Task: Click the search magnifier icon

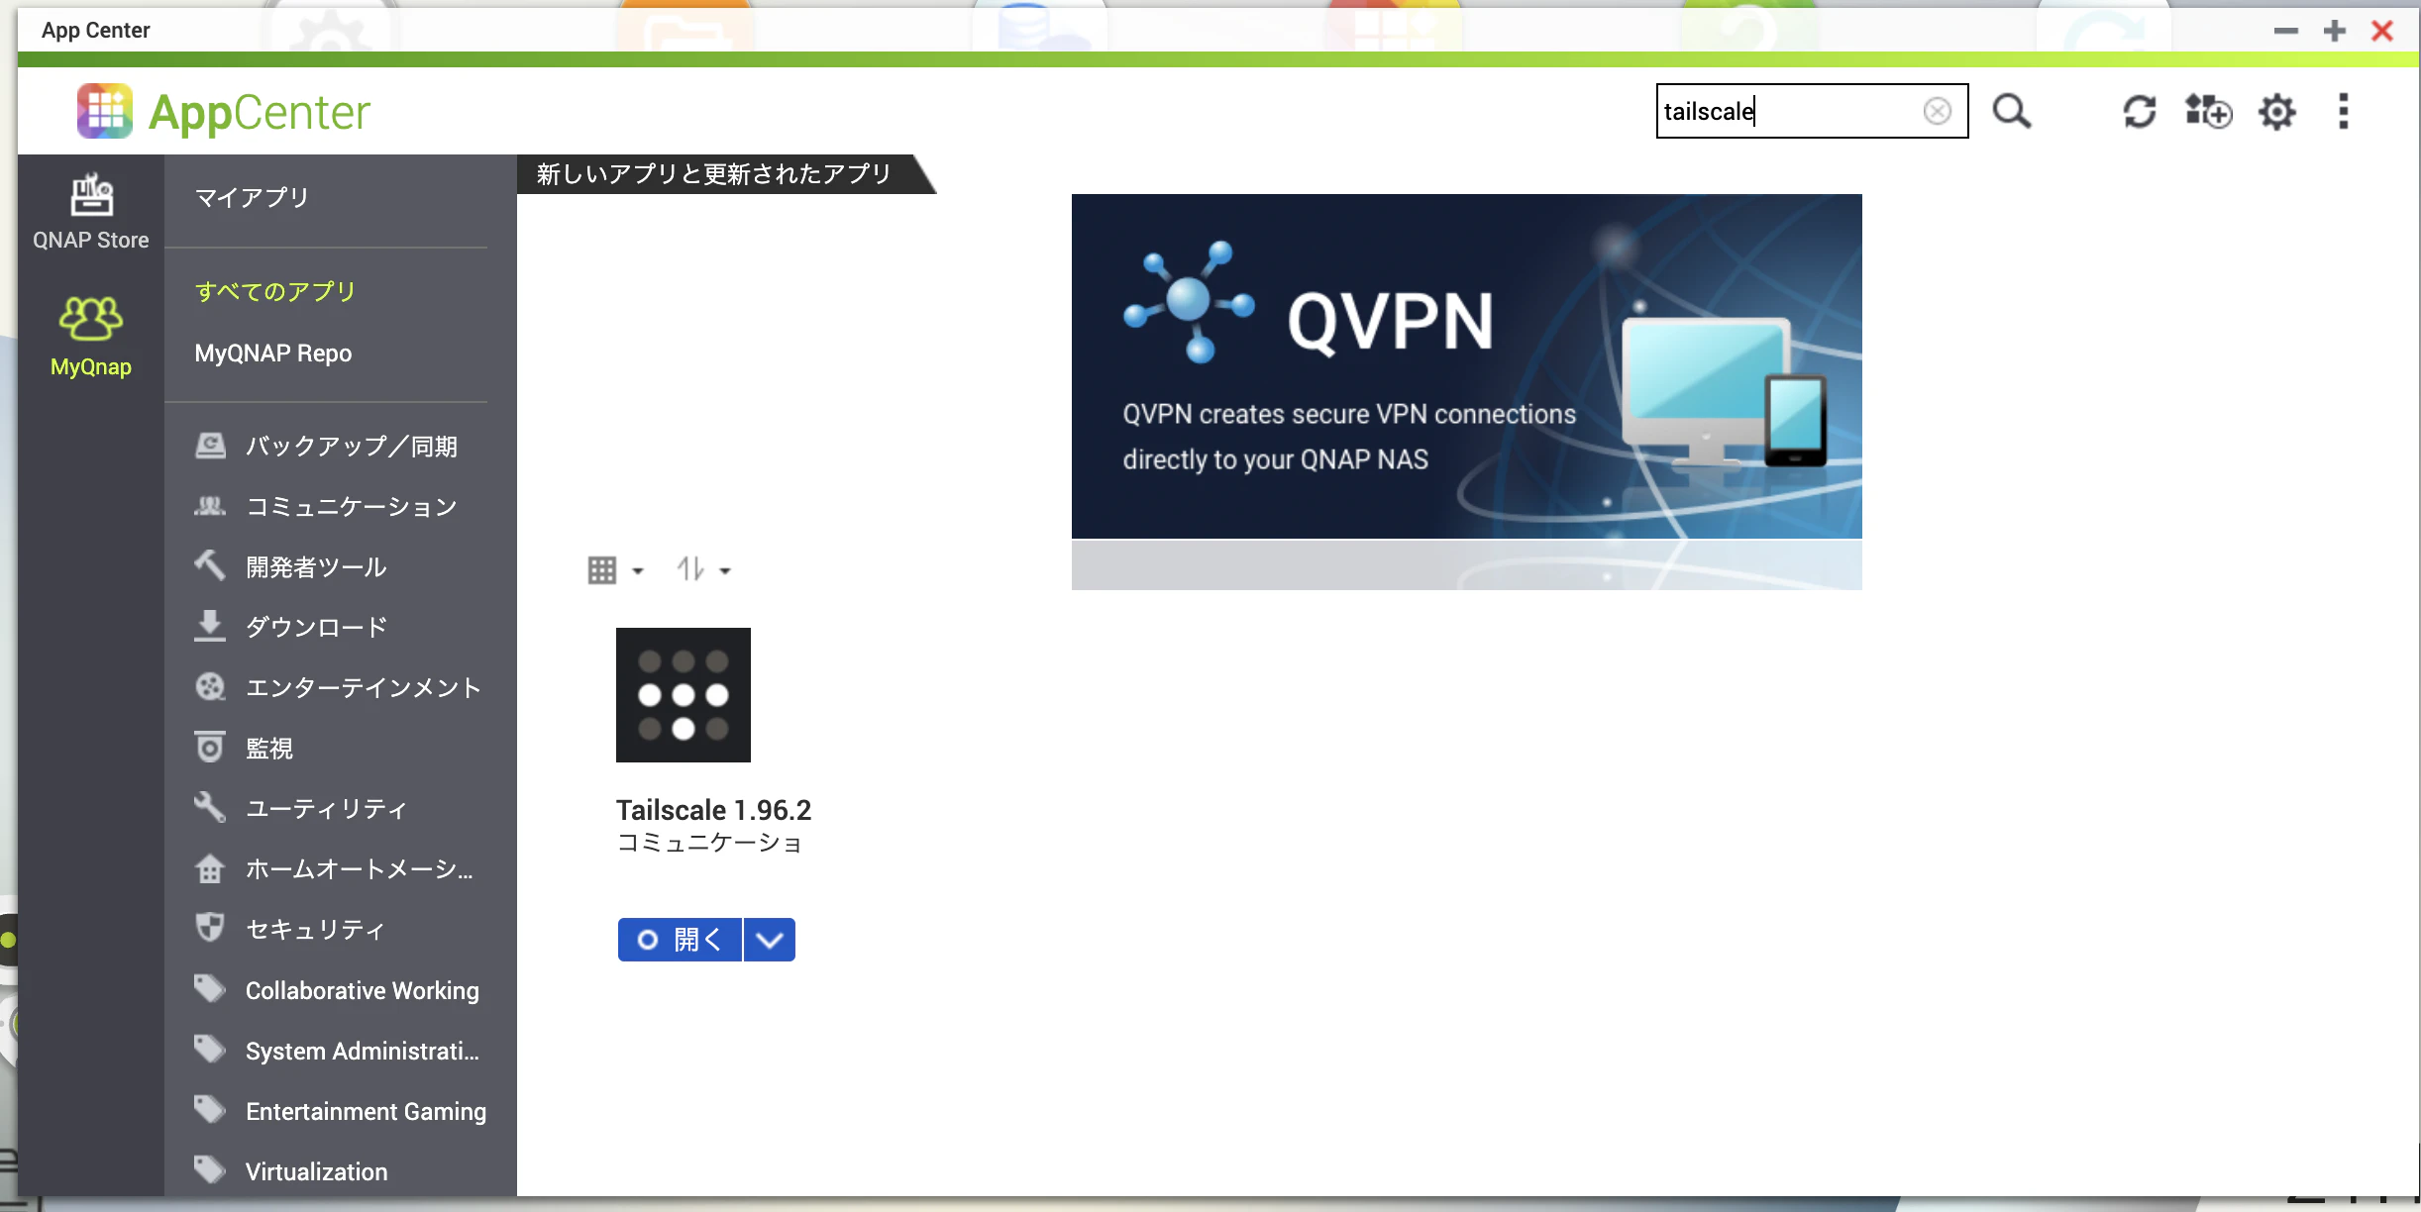Action: click(x=2012, y=111)
